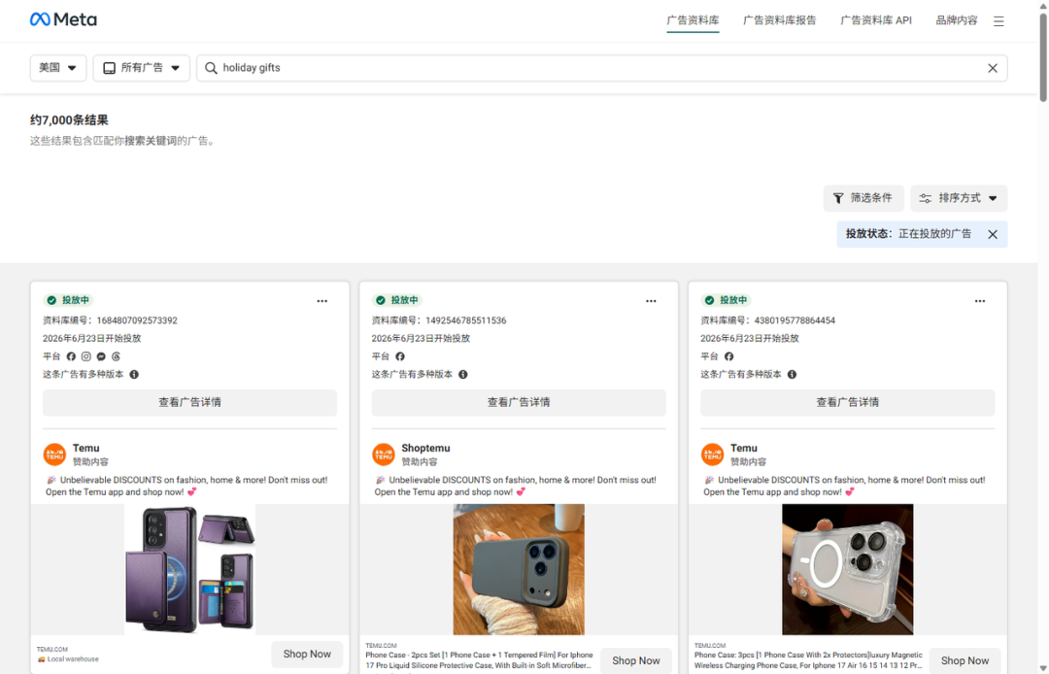
Task: Click Phone Case 3pcs product title
Action: (808, 660)
